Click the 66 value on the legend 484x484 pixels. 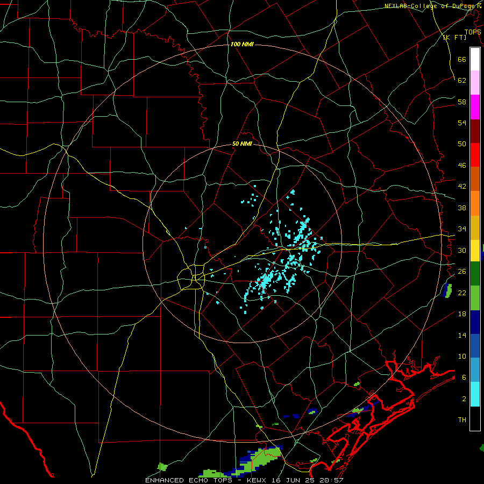462,59
